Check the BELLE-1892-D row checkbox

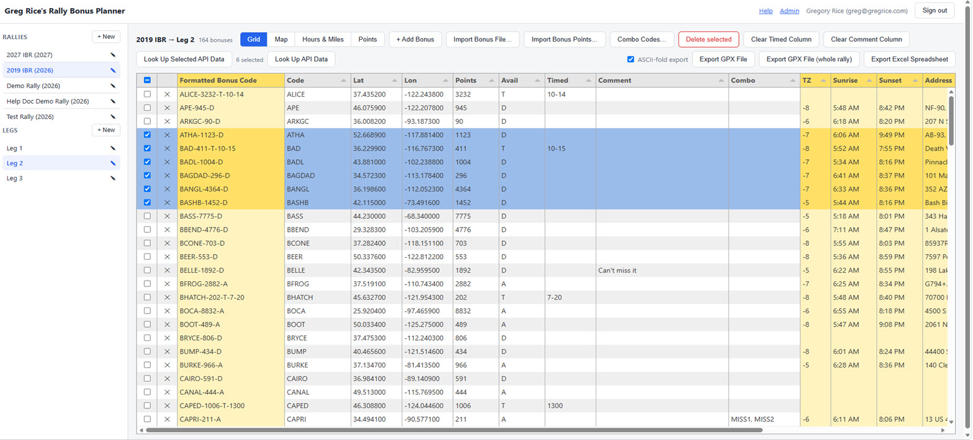pos(147,270)
